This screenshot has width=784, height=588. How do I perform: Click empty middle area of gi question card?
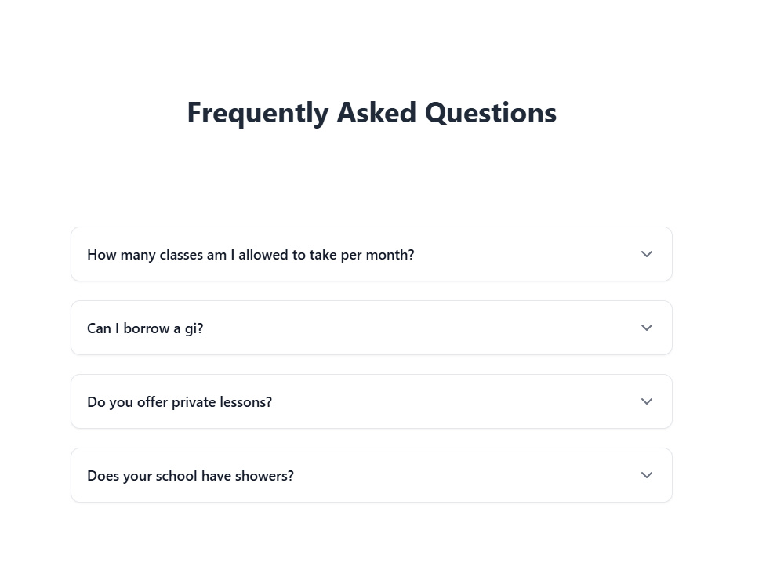pos(420,328)
